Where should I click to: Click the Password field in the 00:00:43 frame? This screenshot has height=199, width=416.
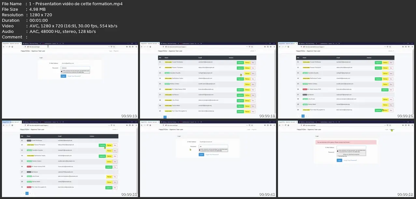[x=213, y=147]
